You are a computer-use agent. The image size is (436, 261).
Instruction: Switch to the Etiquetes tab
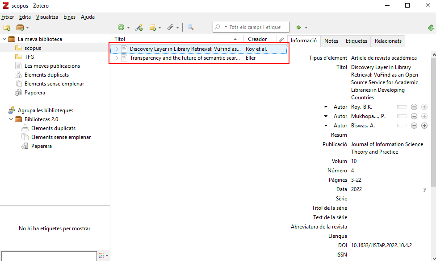356,41
